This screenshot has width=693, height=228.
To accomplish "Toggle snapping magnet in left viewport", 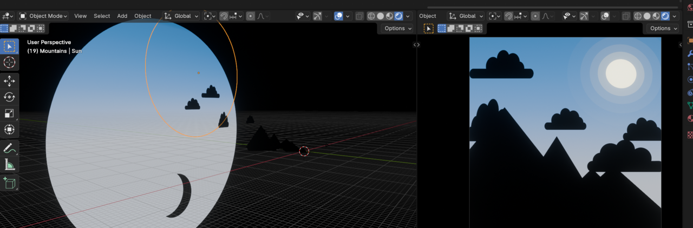I will (x=224, y=16).
